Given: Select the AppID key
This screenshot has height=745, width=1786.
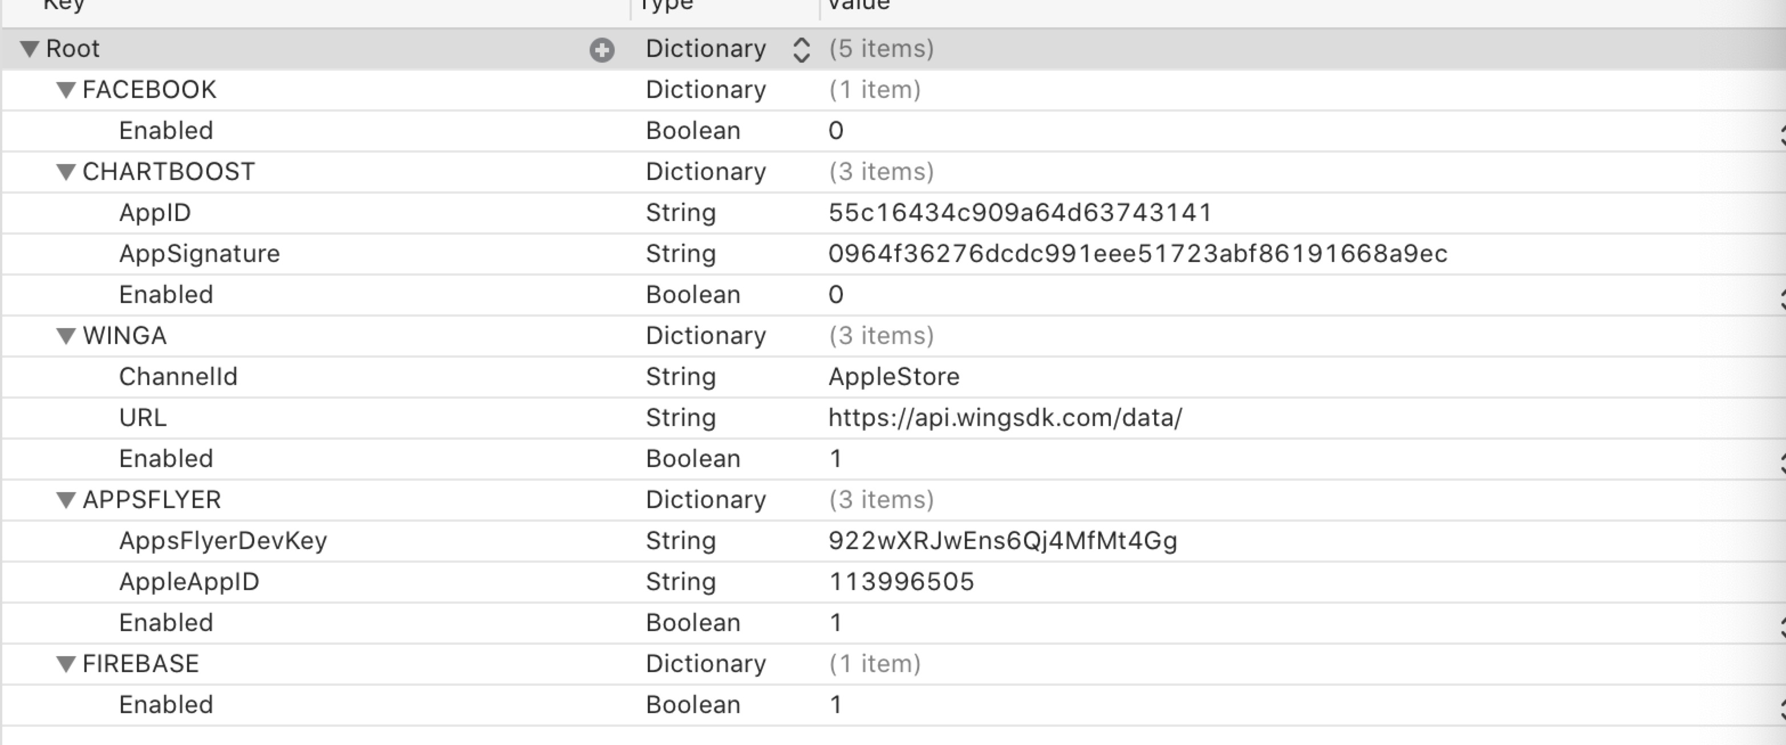Looking at the screenshot, I should (x=155, y=212).
